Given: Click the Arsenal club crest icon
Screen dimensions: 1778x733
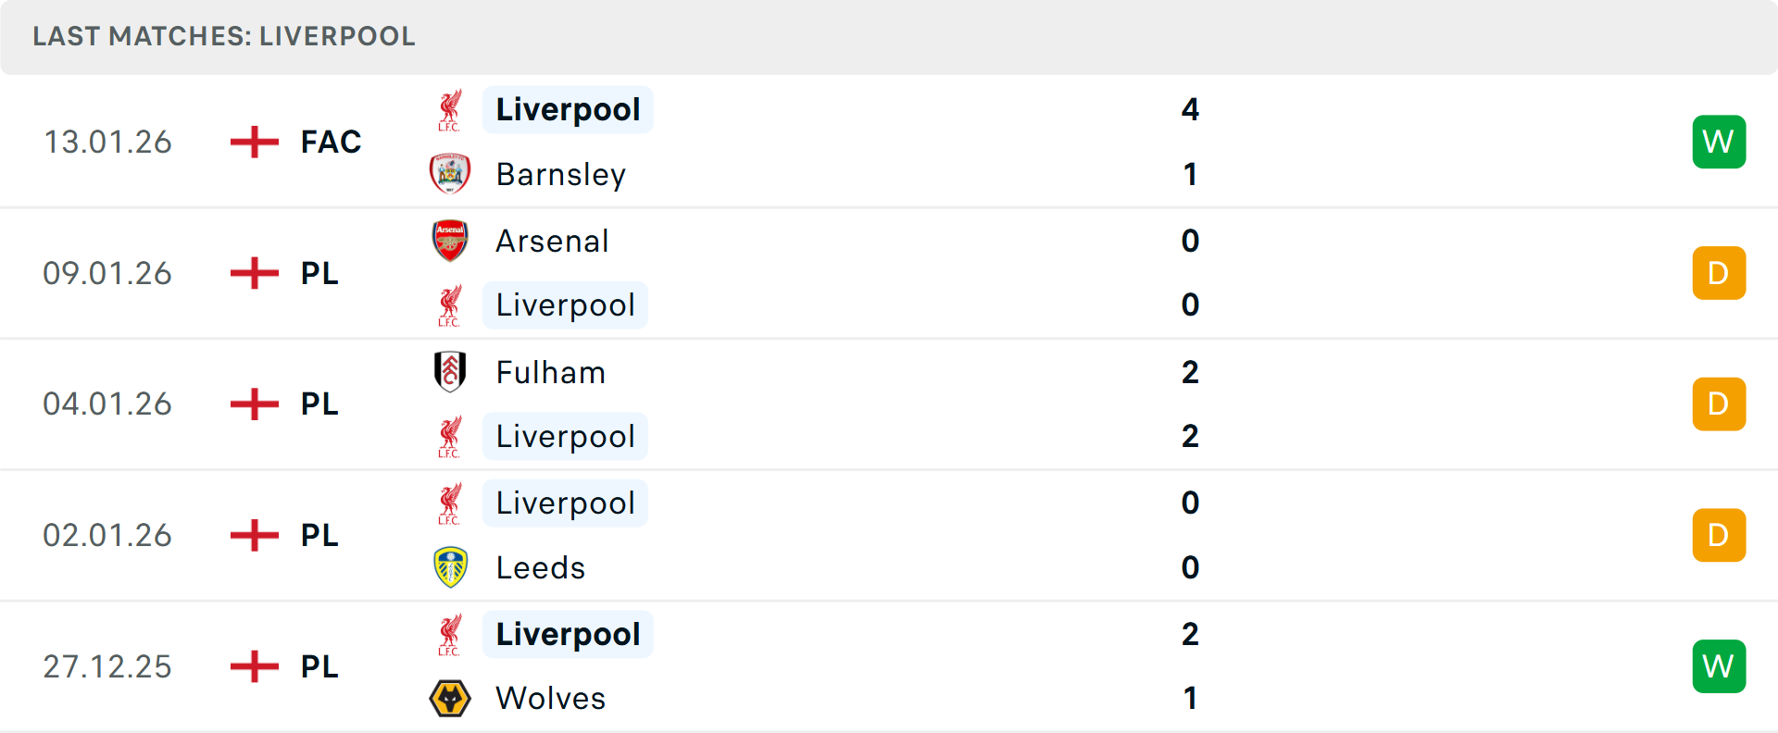Looking at the screenshot, I should tap(450, 241).
